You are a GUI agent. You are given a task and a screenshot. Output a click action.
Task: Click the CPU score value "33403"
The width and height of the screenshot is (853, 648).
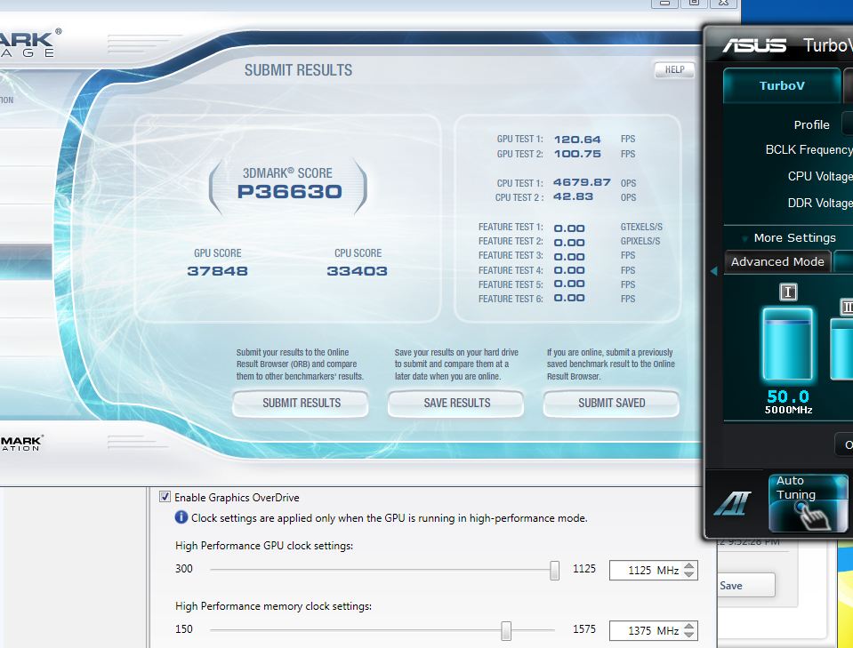357,271
